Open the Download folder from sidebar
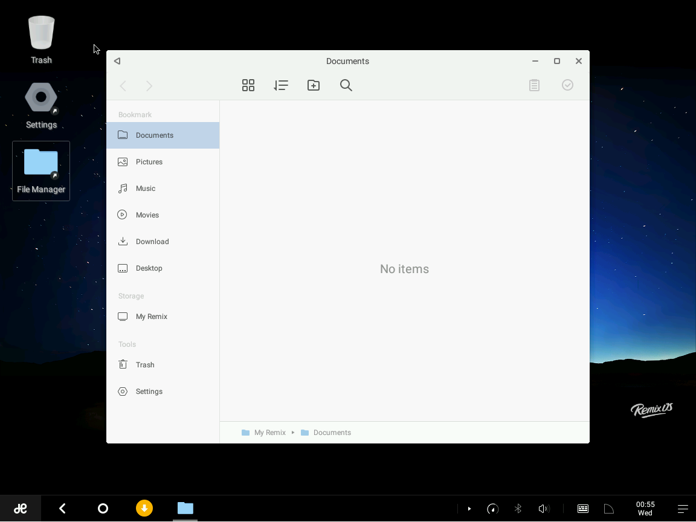 (151, 242)
